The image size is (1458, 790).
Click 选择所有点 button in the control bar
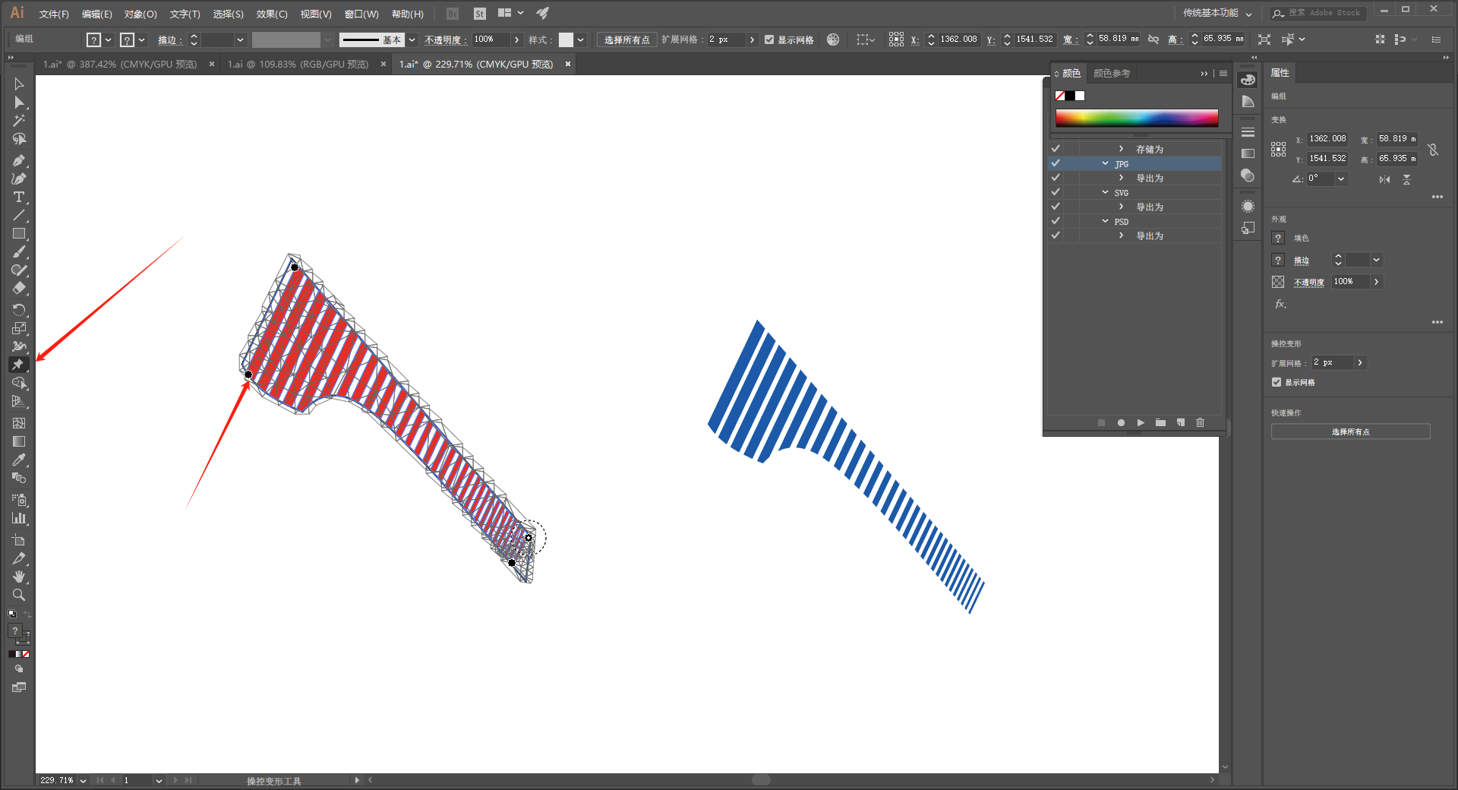tap(626, 39)
